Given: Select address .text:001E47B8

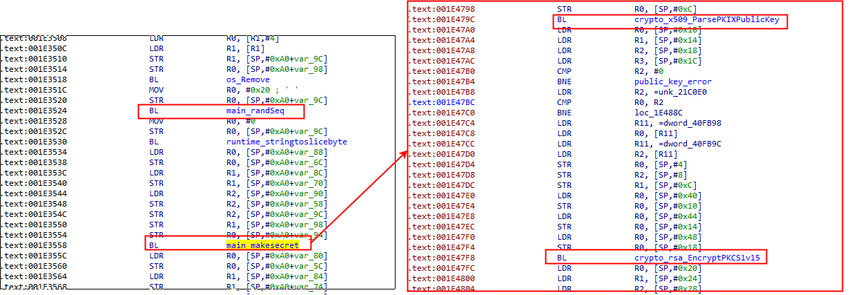Looking at the screenshot, I should point(443,92).
